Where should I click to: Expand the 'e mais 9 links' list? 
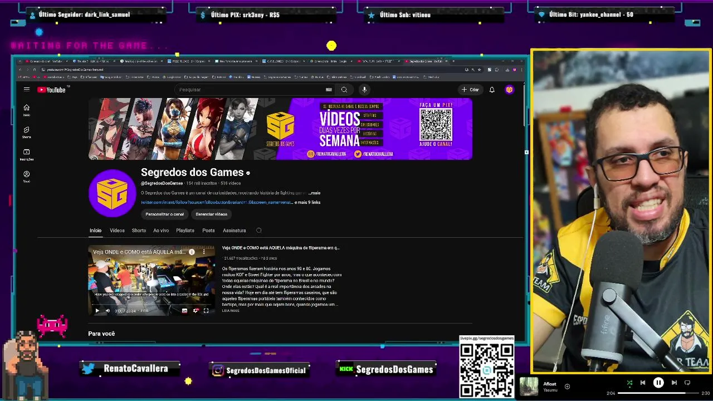(307, 203)
